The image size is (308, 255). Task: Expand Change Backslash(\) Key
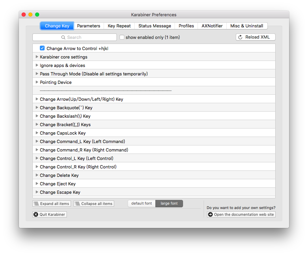pyautogui.click(x=37, y=116)
